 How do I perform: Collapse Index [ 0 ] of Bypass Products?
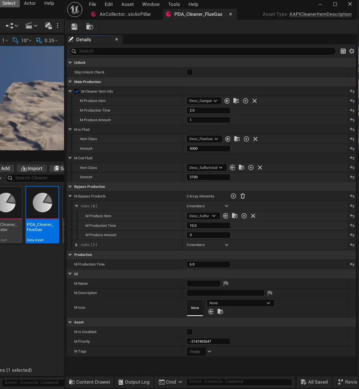pos(76,206)
